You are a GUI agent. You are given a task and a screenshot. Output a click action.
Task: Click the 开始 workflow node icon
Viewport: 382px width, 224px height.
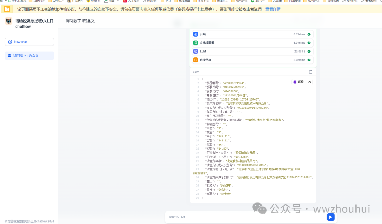pos(196,34)
